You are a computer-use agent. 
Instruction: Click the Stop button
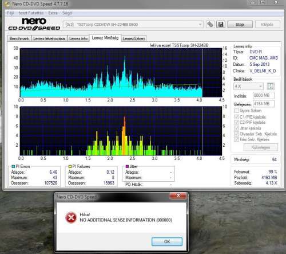click(x=240, y=25)
